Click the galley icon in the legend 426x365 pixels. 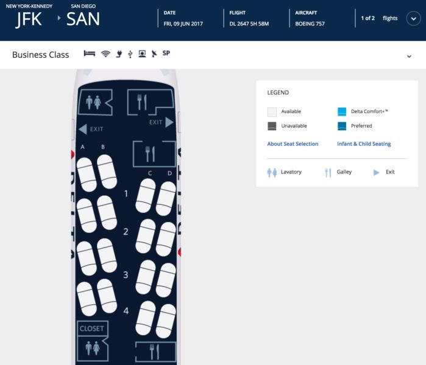pos(327,172)
